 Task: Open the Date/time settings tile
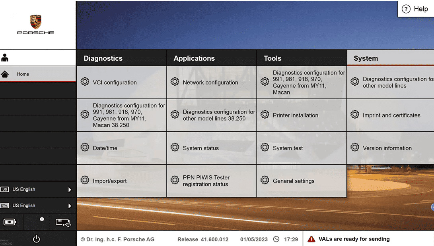click(x=121, y=148)
